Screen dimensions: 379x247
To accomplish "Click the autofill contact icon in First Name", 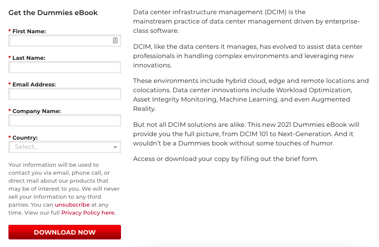I will point(115,40).
